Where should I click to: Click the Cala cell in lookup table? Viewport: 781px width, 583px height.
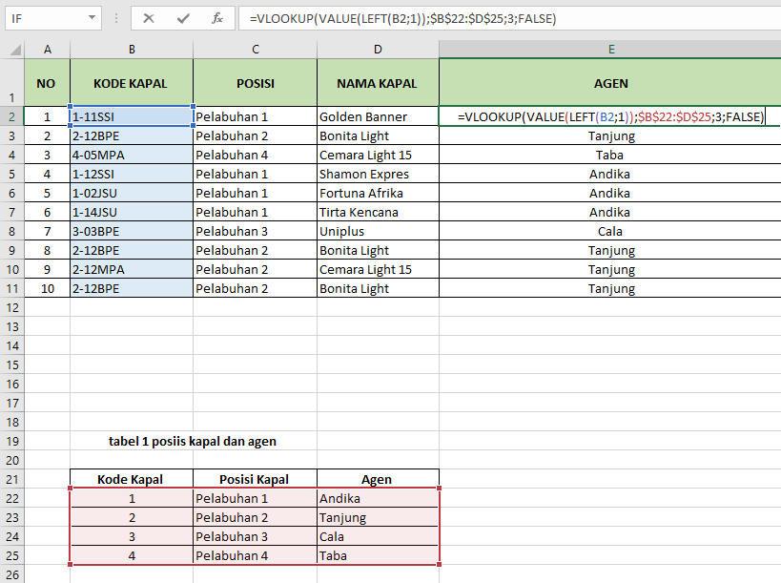pyautogui.click(x=378, y=536)
